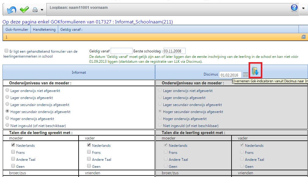
Task: Check 'Andere Taal' under moeder in Informat column
Action: 13,159
